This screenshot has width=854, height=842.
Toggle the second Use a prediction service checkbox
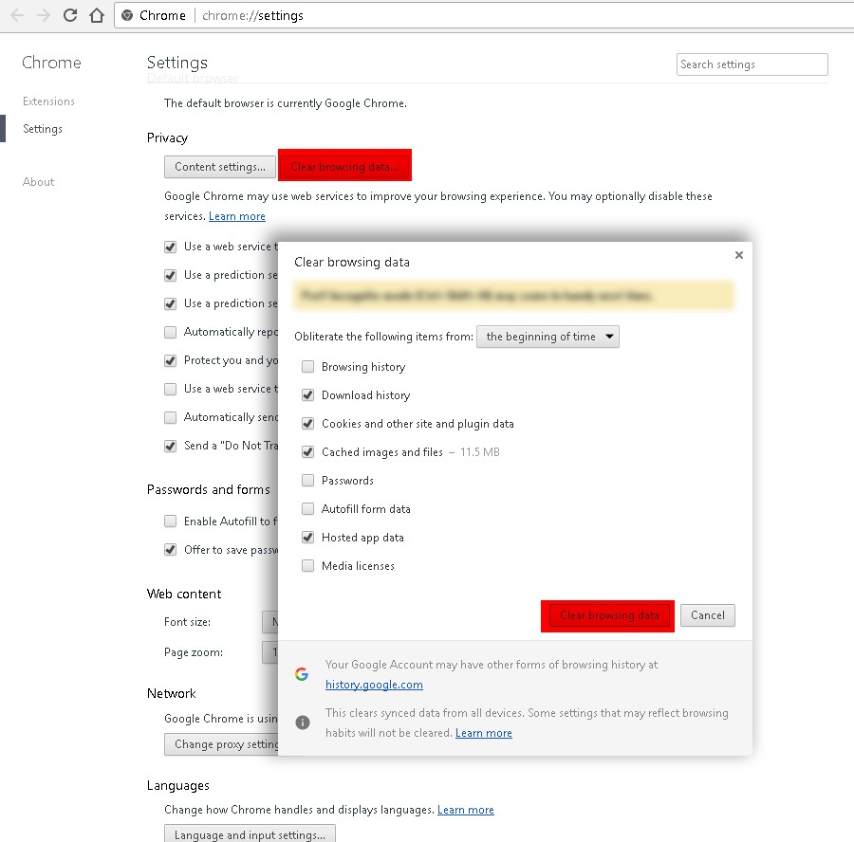point(171,303)
